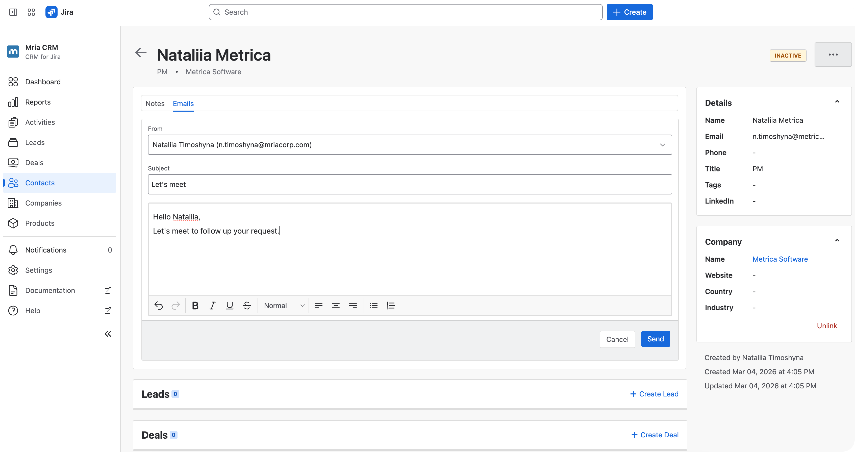The height and width of the screenshot is (452, 855).
Task: Click the Create button
Action: (x=629, y=12)
